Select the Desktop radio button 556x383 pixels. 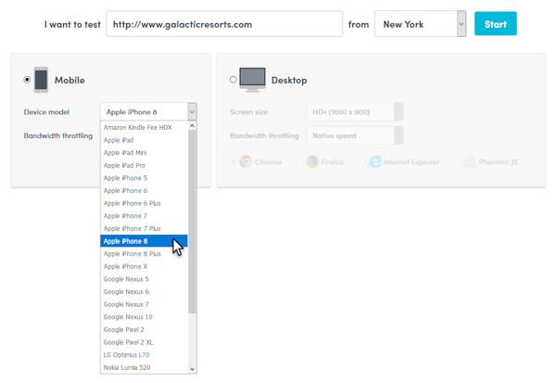[233, 80]
